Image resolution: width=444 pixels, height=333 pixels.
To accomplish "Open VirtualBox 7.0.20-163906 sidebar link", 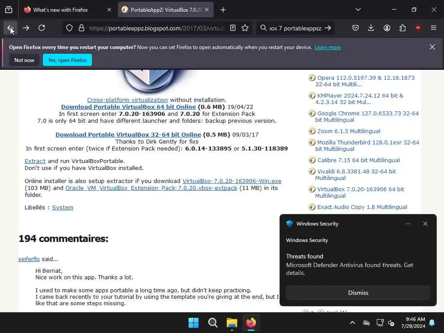I will (x=359, y=193).
